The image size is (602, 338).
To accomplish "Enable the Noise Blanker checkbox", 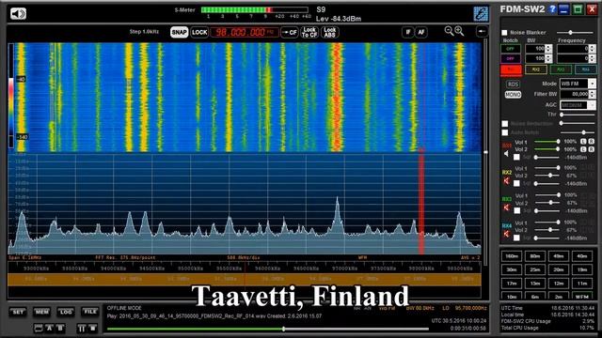I will click(504, 33).
